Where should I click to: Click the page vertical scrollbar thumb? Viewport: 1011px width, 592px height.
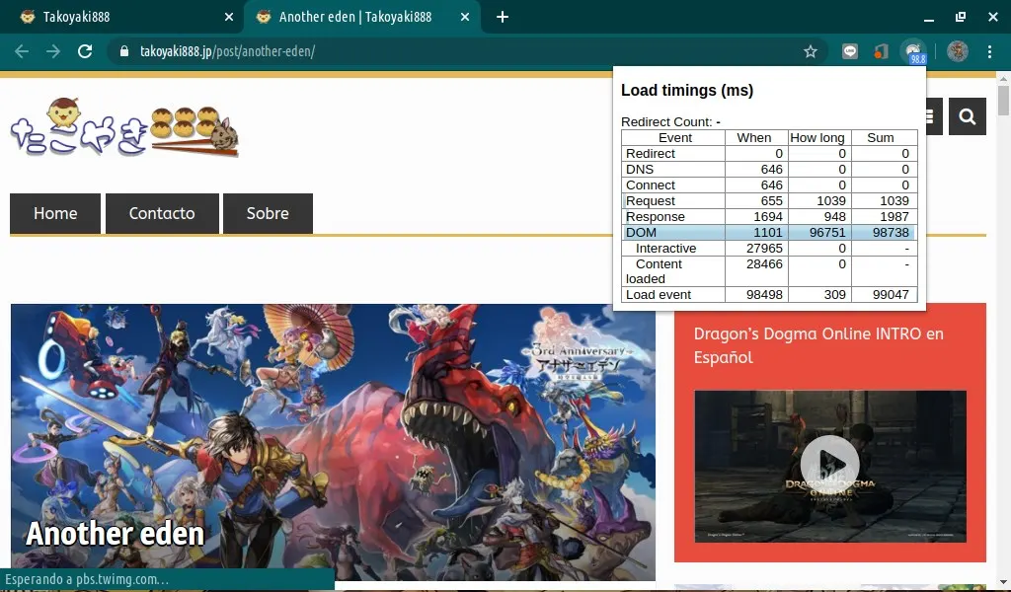1003,100
